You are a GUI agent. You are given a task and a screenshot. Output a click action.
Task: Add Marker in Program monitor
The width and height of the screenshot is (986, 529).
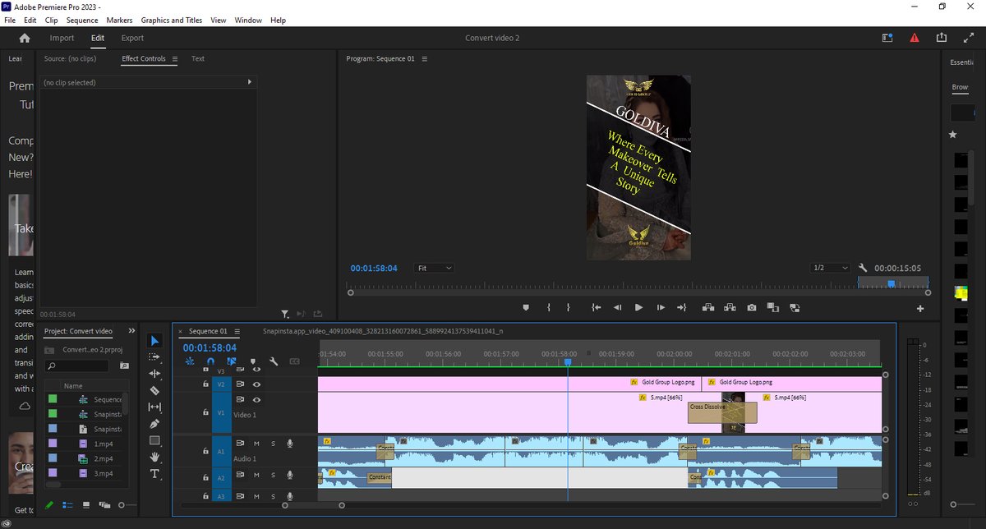point(527,308)
